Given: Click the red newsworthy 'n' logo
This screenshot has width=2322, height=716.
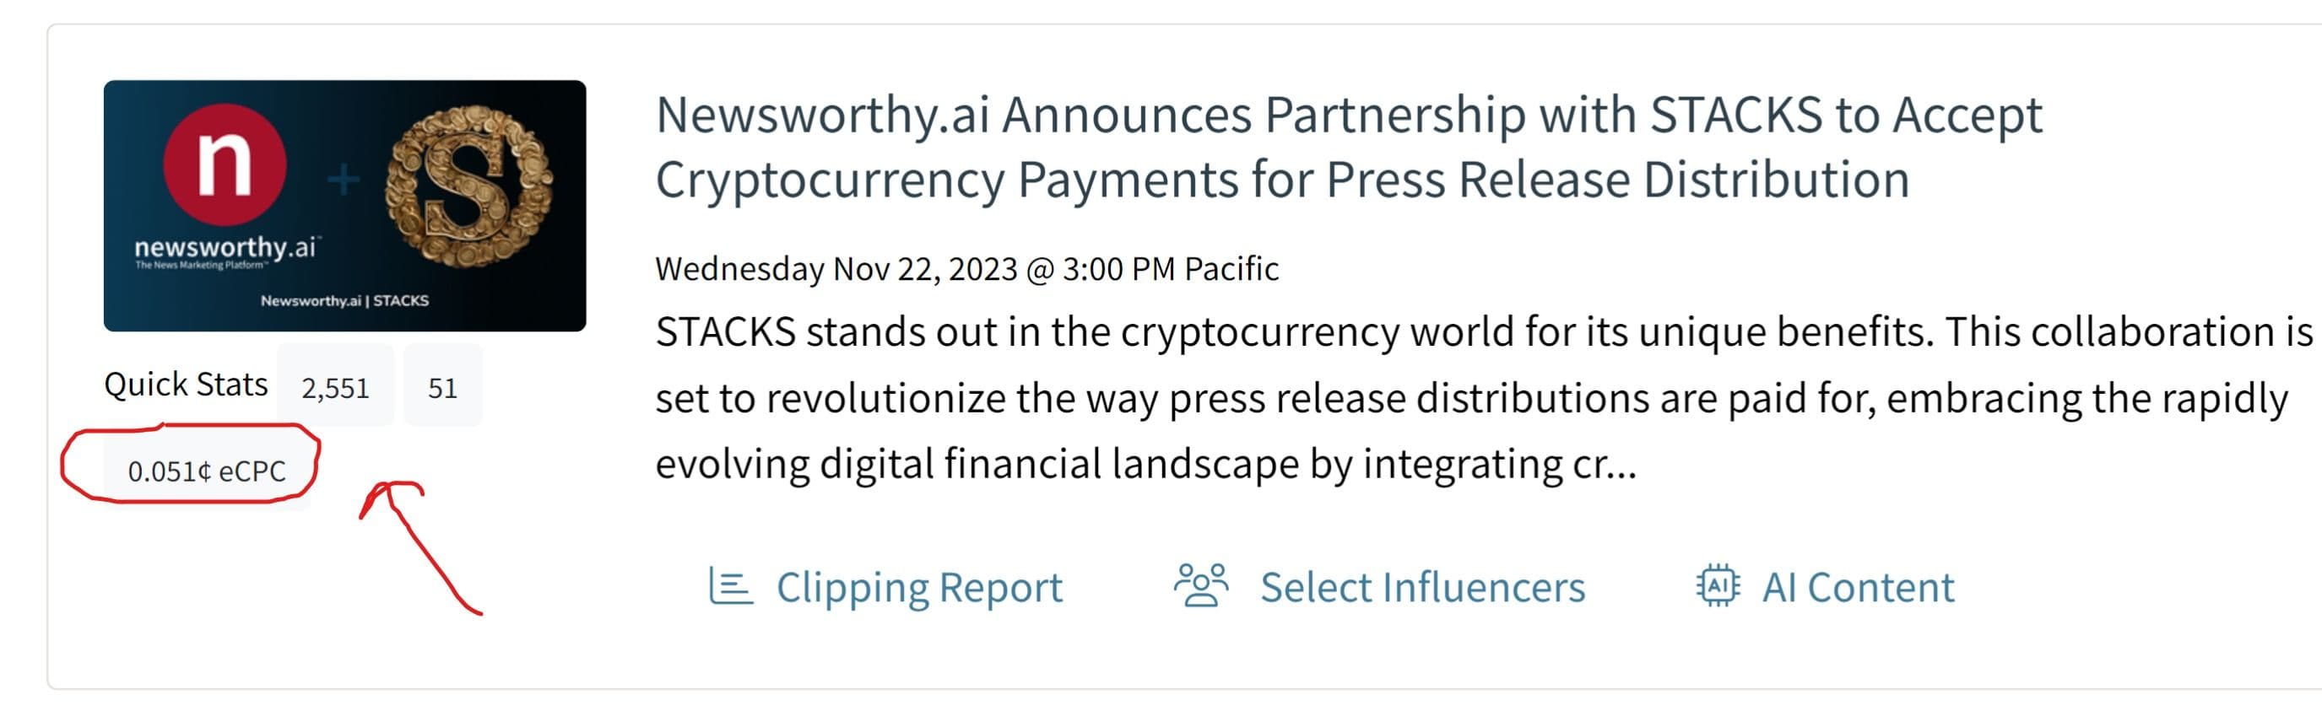Looking at the screenshot, I should click(x=225, y=164).
